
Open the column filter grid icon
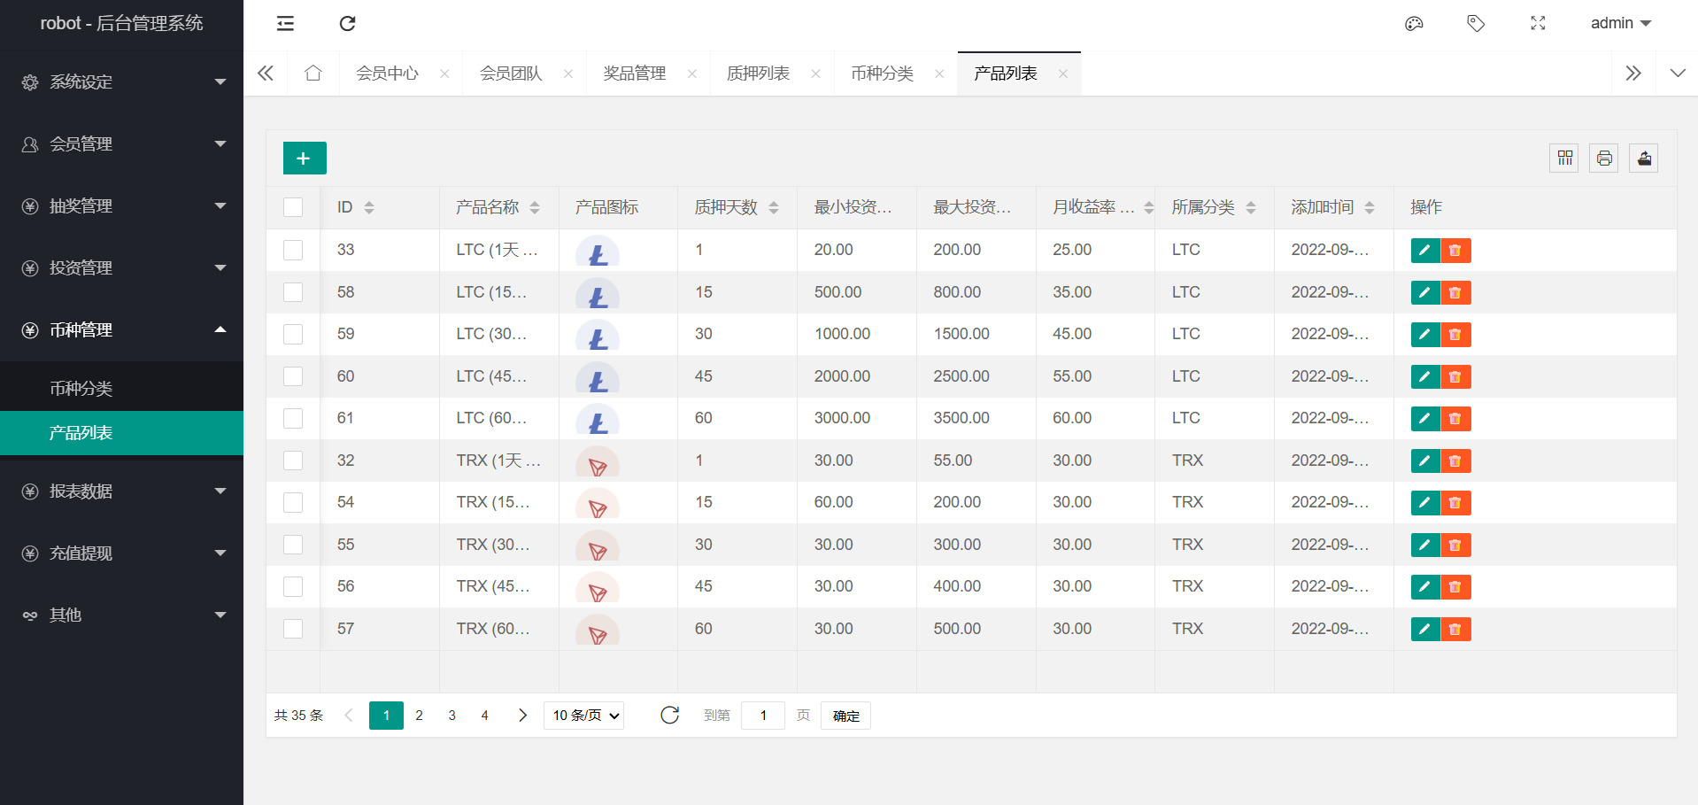click(x=1564, y=159)
